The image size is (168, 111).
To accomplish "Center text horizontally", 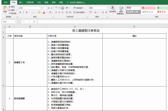I will 59,12.
